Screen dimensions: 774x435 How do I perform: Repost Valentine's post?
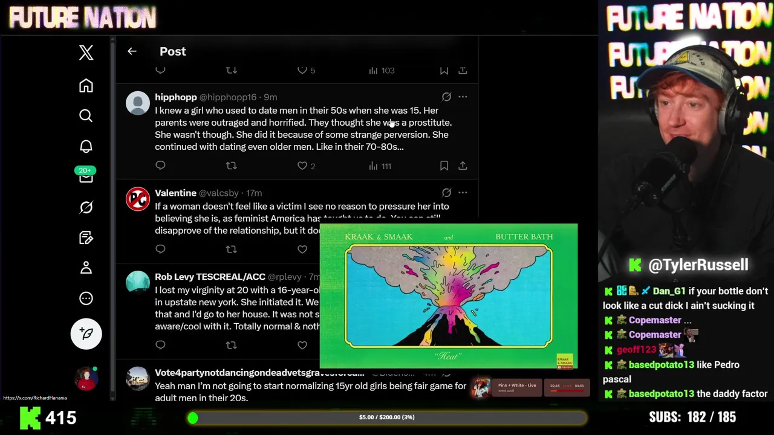(231, 249)
